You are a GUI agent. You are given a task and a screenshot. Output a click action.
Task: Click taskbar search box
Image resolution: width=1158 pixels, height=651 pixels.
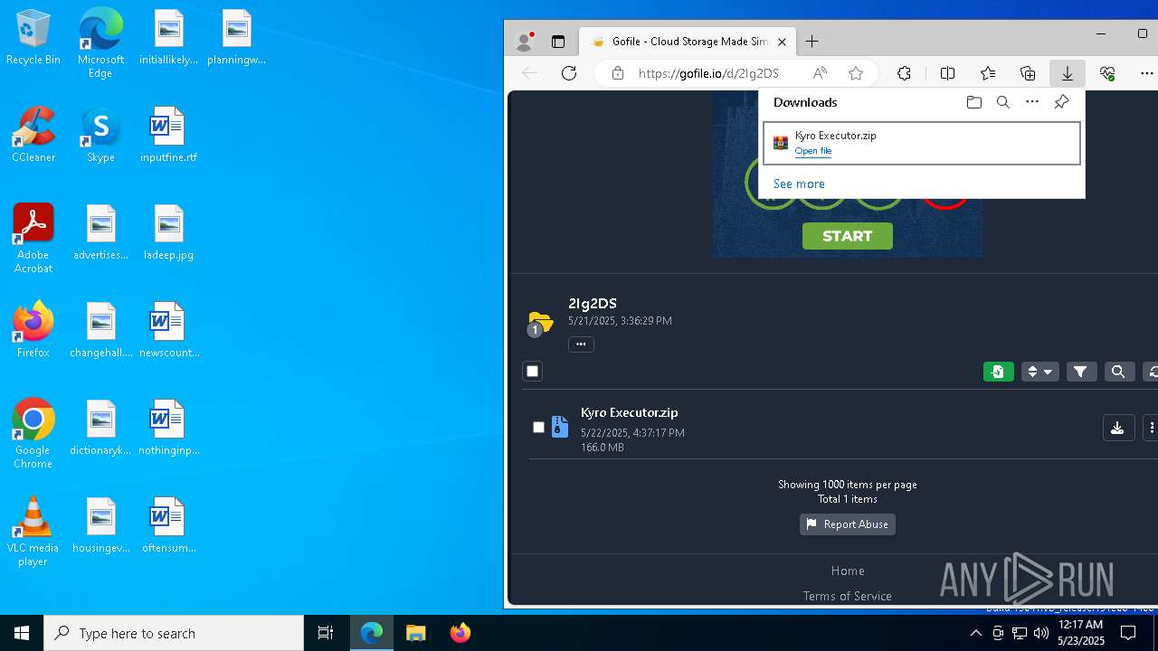(x=174, y=633)
